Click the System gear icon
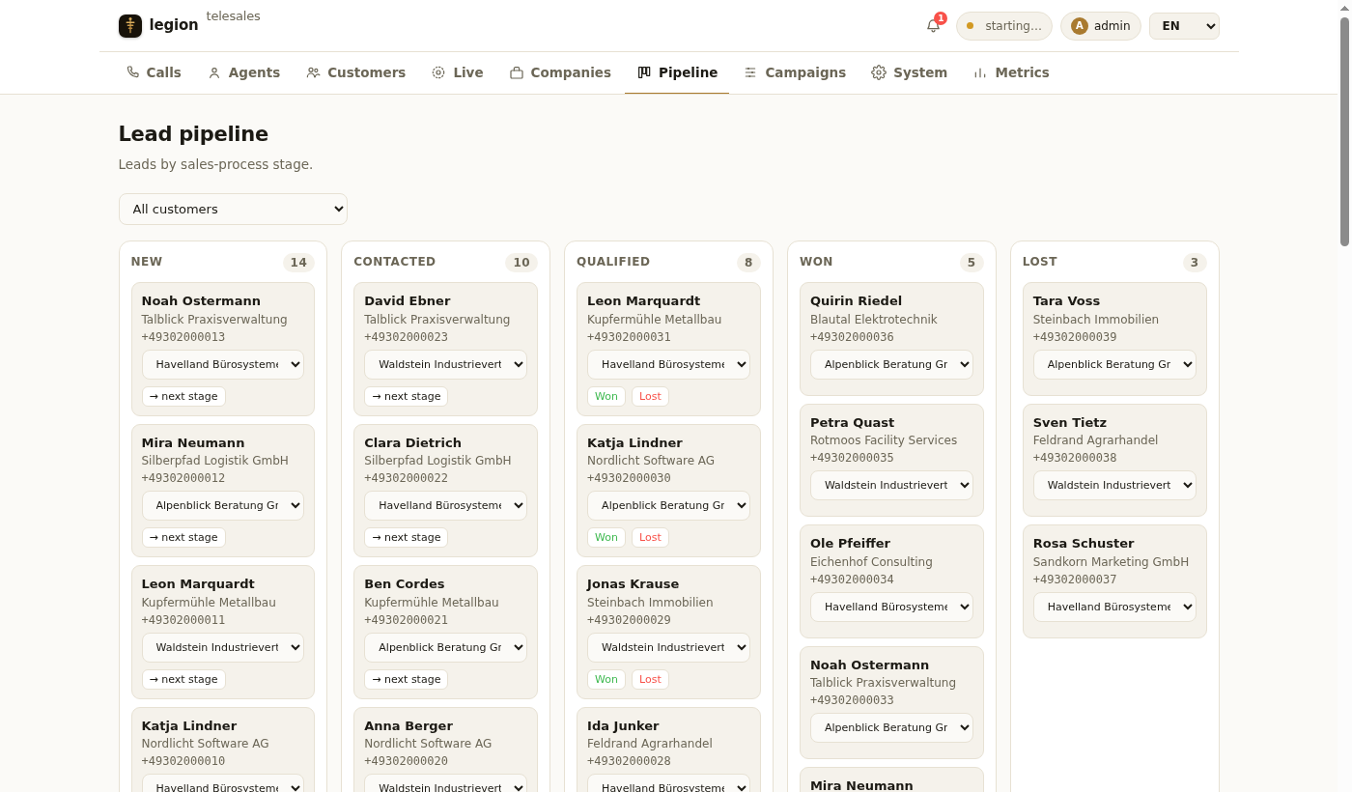1352x792 pixels. click(879, 72)
